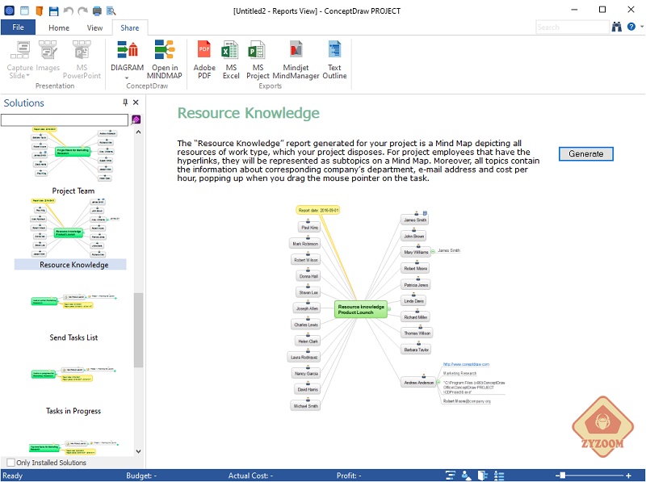Expand ribbon options arrow beside help icon
The image size is (646, 482).
pos(641,27)
